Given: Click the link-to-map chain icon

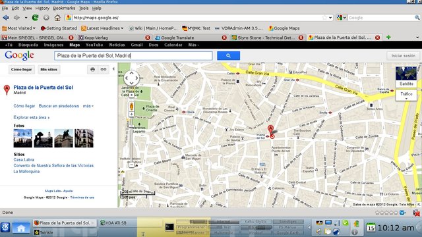Looking at the screenshot, I should click(104, 69).
